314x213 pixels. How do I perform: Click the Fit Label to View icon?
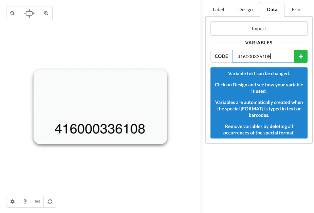(x=29, y=13)
